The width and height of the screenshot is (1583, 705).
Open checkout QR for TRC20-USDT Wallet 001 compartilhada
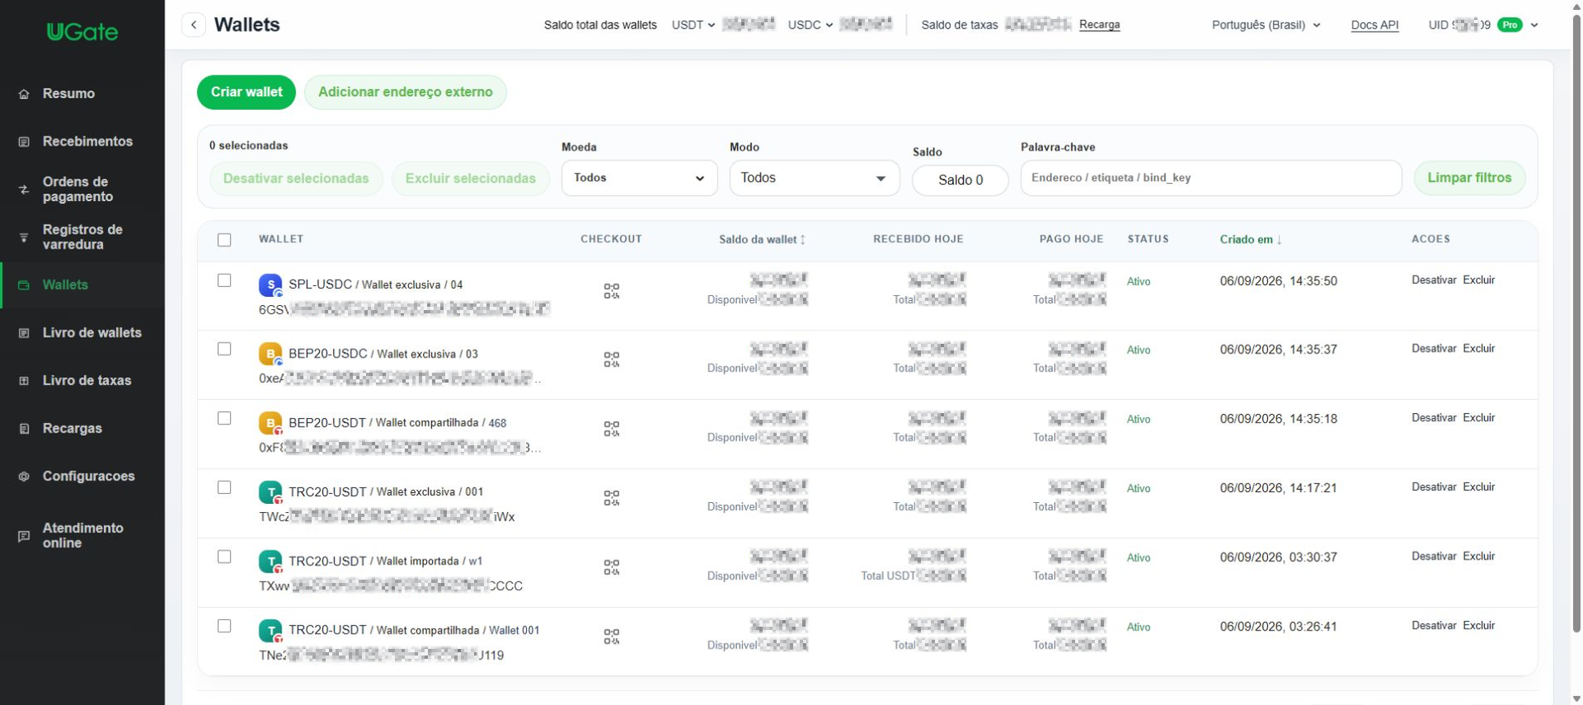pos(611,637)
